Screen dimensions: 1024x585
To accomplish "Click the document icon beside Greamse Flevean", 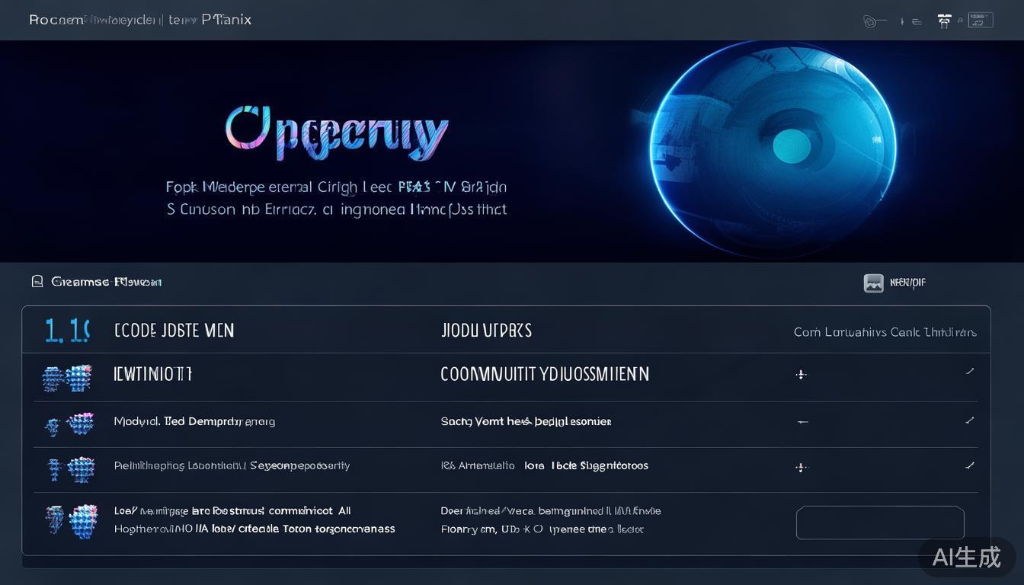I will click(x=37, y=282).
